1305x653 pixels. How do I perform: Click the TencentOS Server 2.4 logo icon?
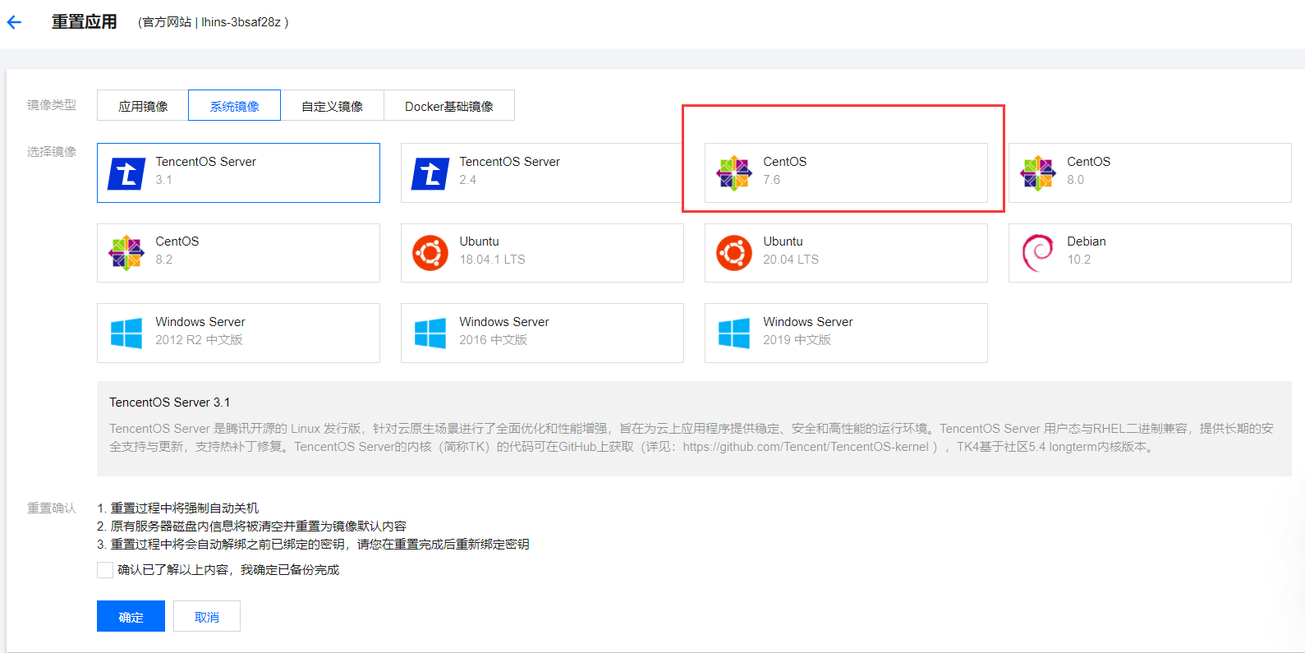pyautogui.click(x=430, y=173)
